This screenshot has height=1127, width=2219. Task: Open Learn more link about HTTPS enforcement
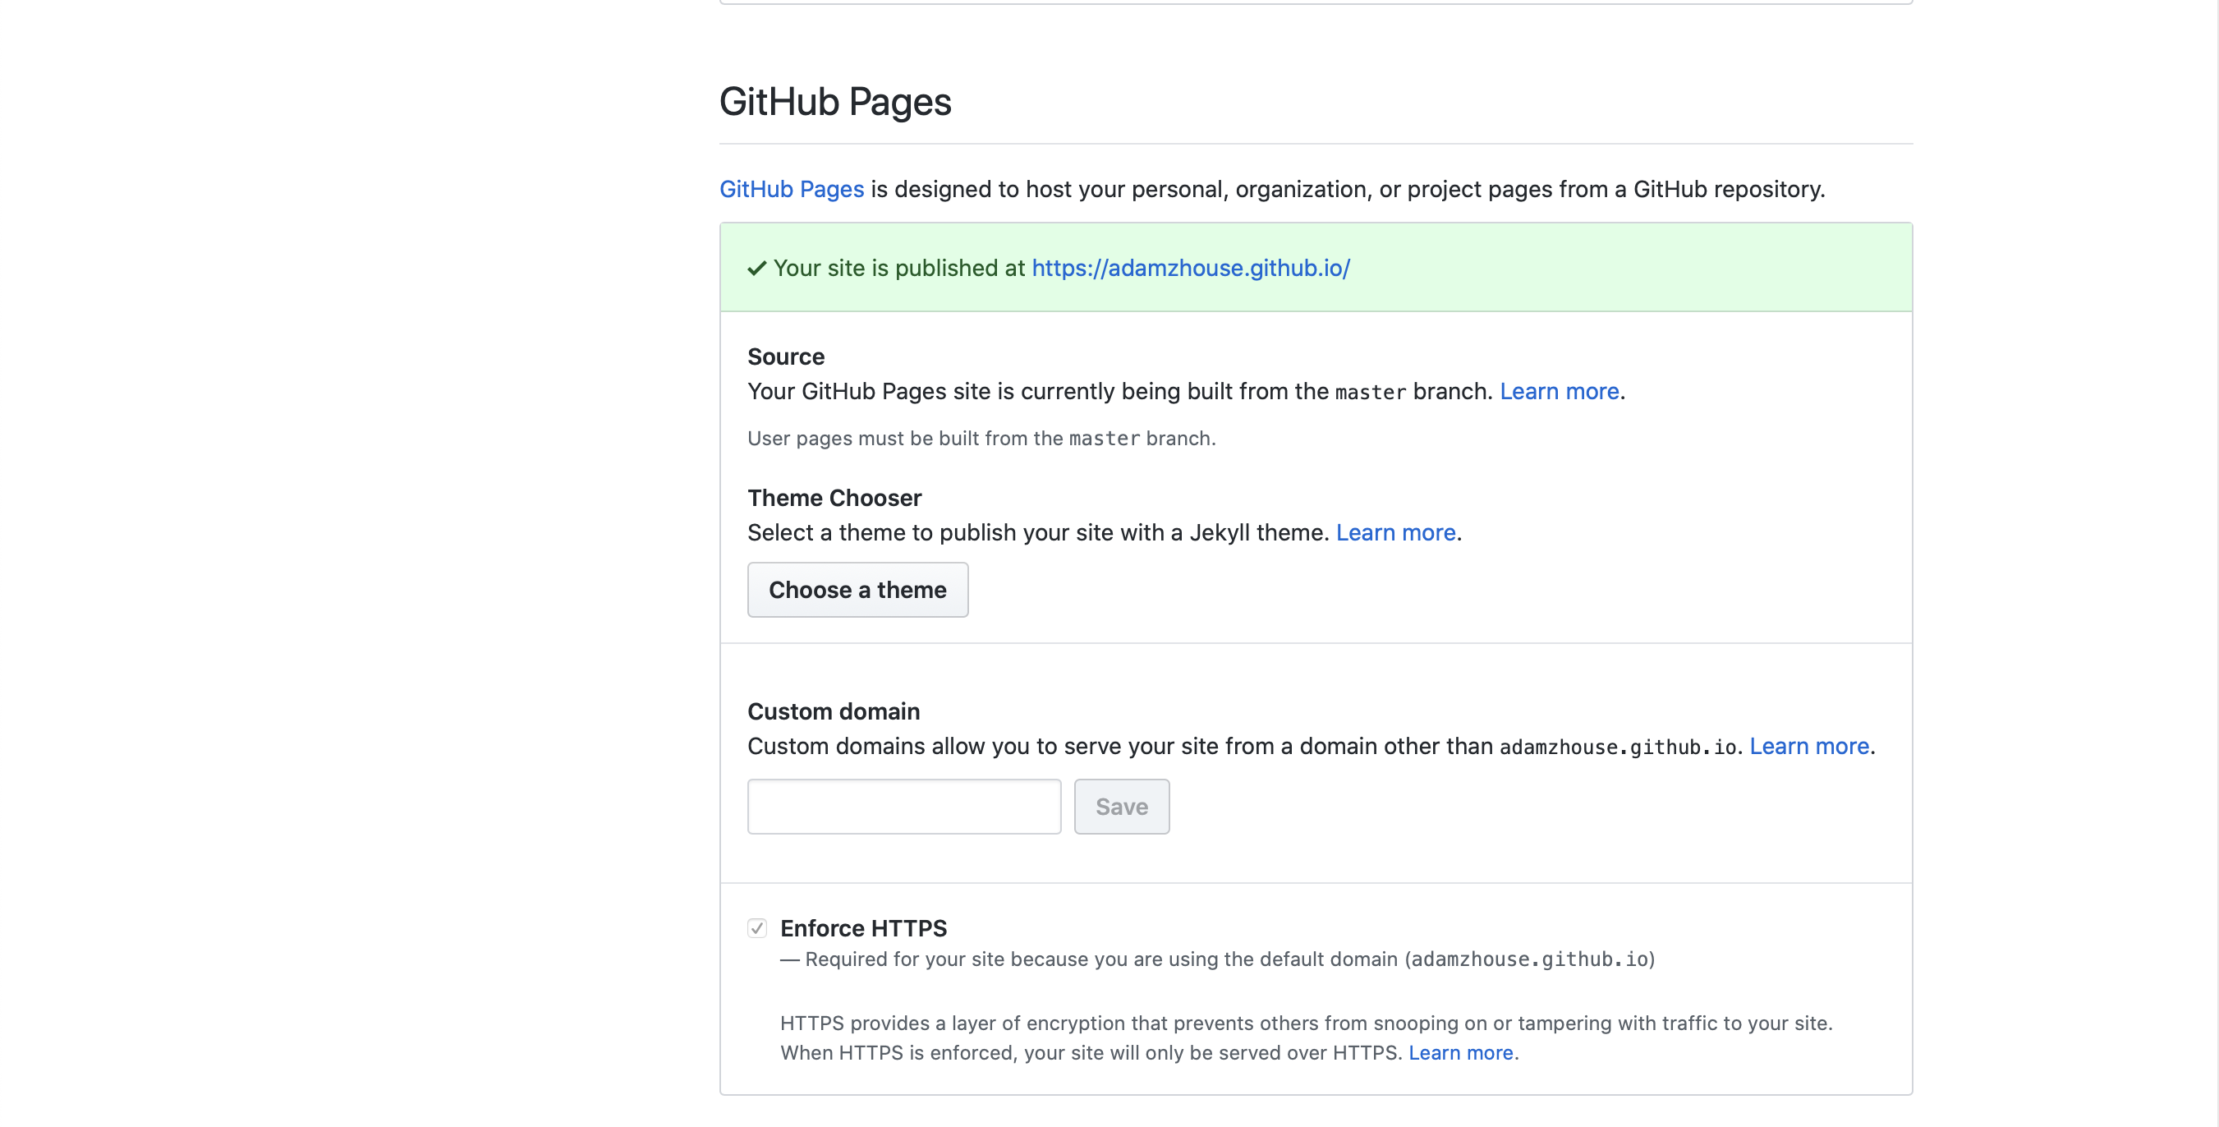tap(1460, 1053)
